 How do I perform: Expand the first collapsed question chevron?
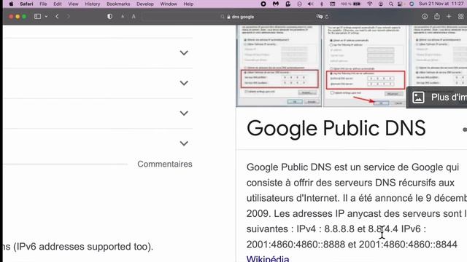(x=184, y=53)
